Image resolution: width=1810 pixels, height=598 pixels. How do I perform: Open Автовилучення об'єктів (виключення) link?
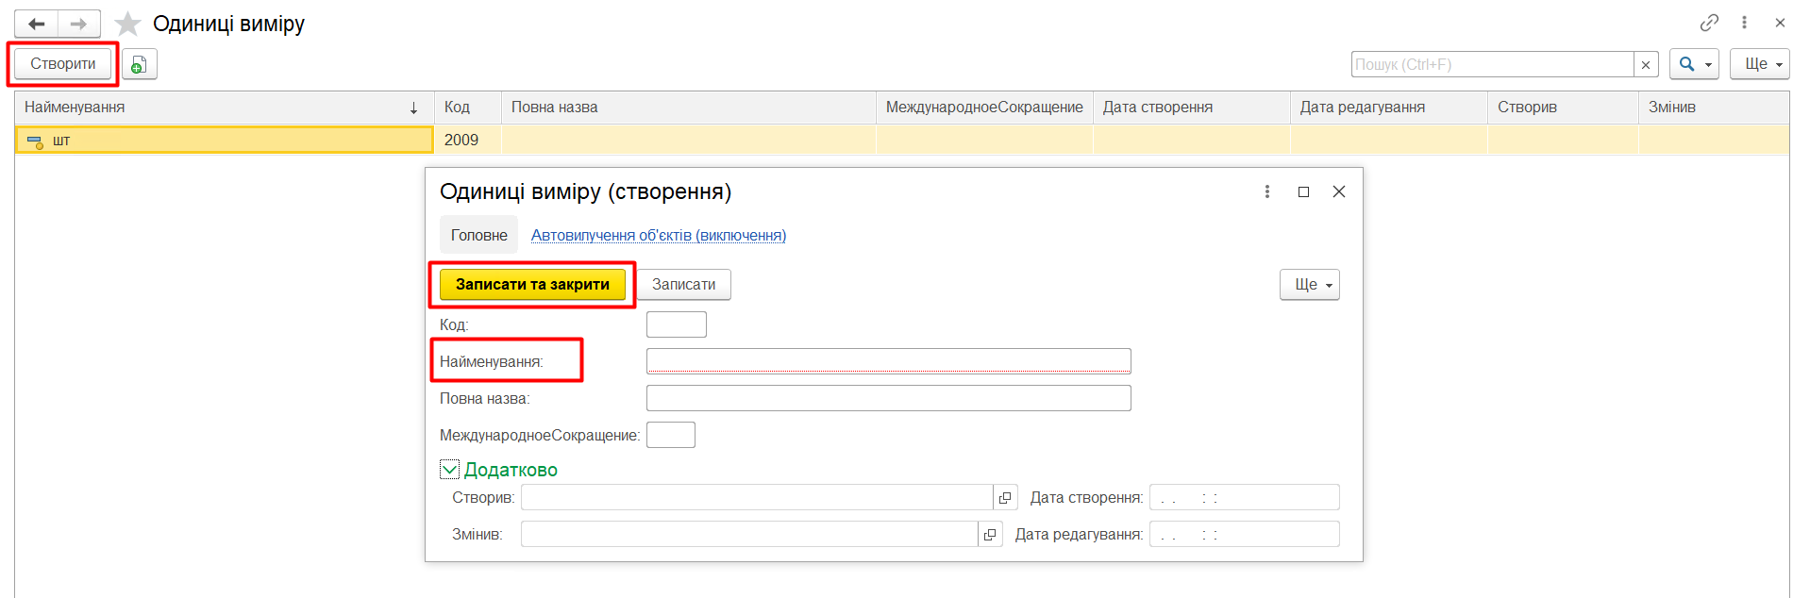(x=658, y=235)
